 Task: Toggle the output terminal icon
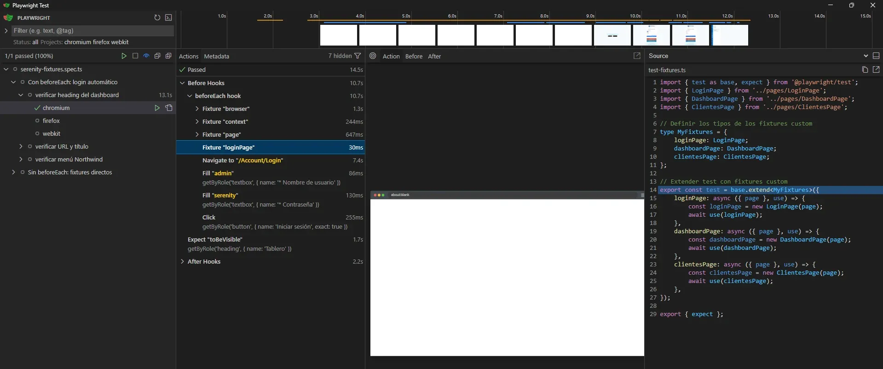(168, 17)
